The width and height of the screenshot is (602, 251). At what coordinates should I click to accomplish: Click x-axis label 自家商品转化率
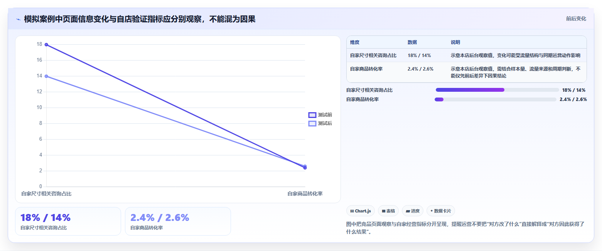tap(305, 194)
